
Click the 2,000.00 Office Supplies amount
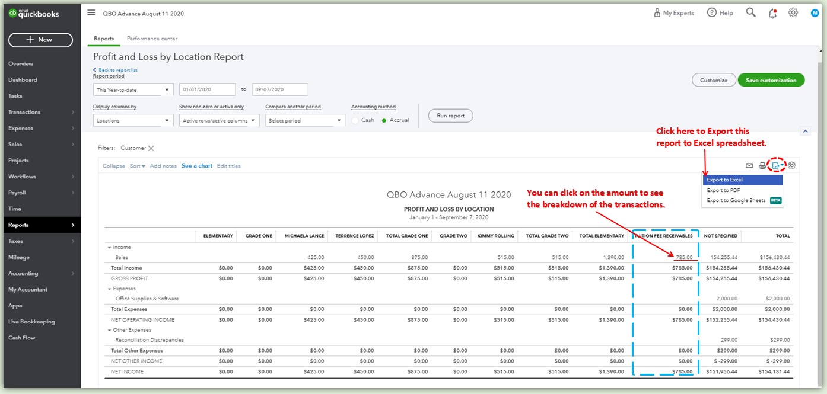pos(727,299)
